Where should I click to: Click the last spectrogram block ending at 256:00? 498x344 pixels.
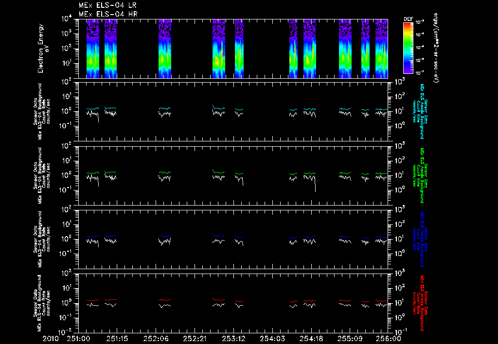[x=381, y=49]
